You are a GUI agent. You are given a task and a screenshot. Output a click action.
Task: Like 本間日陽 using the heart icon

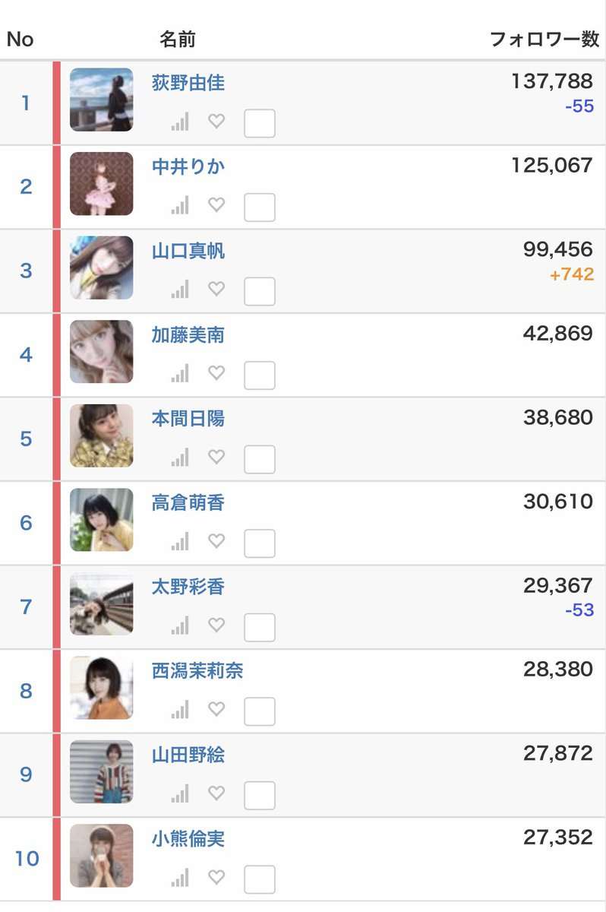(x=216, y=457)
